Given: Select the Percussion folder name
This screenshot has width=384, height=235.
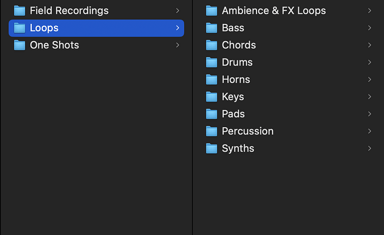Looking at the screenshot, I should pyautogui.click(x=248, y=131).
